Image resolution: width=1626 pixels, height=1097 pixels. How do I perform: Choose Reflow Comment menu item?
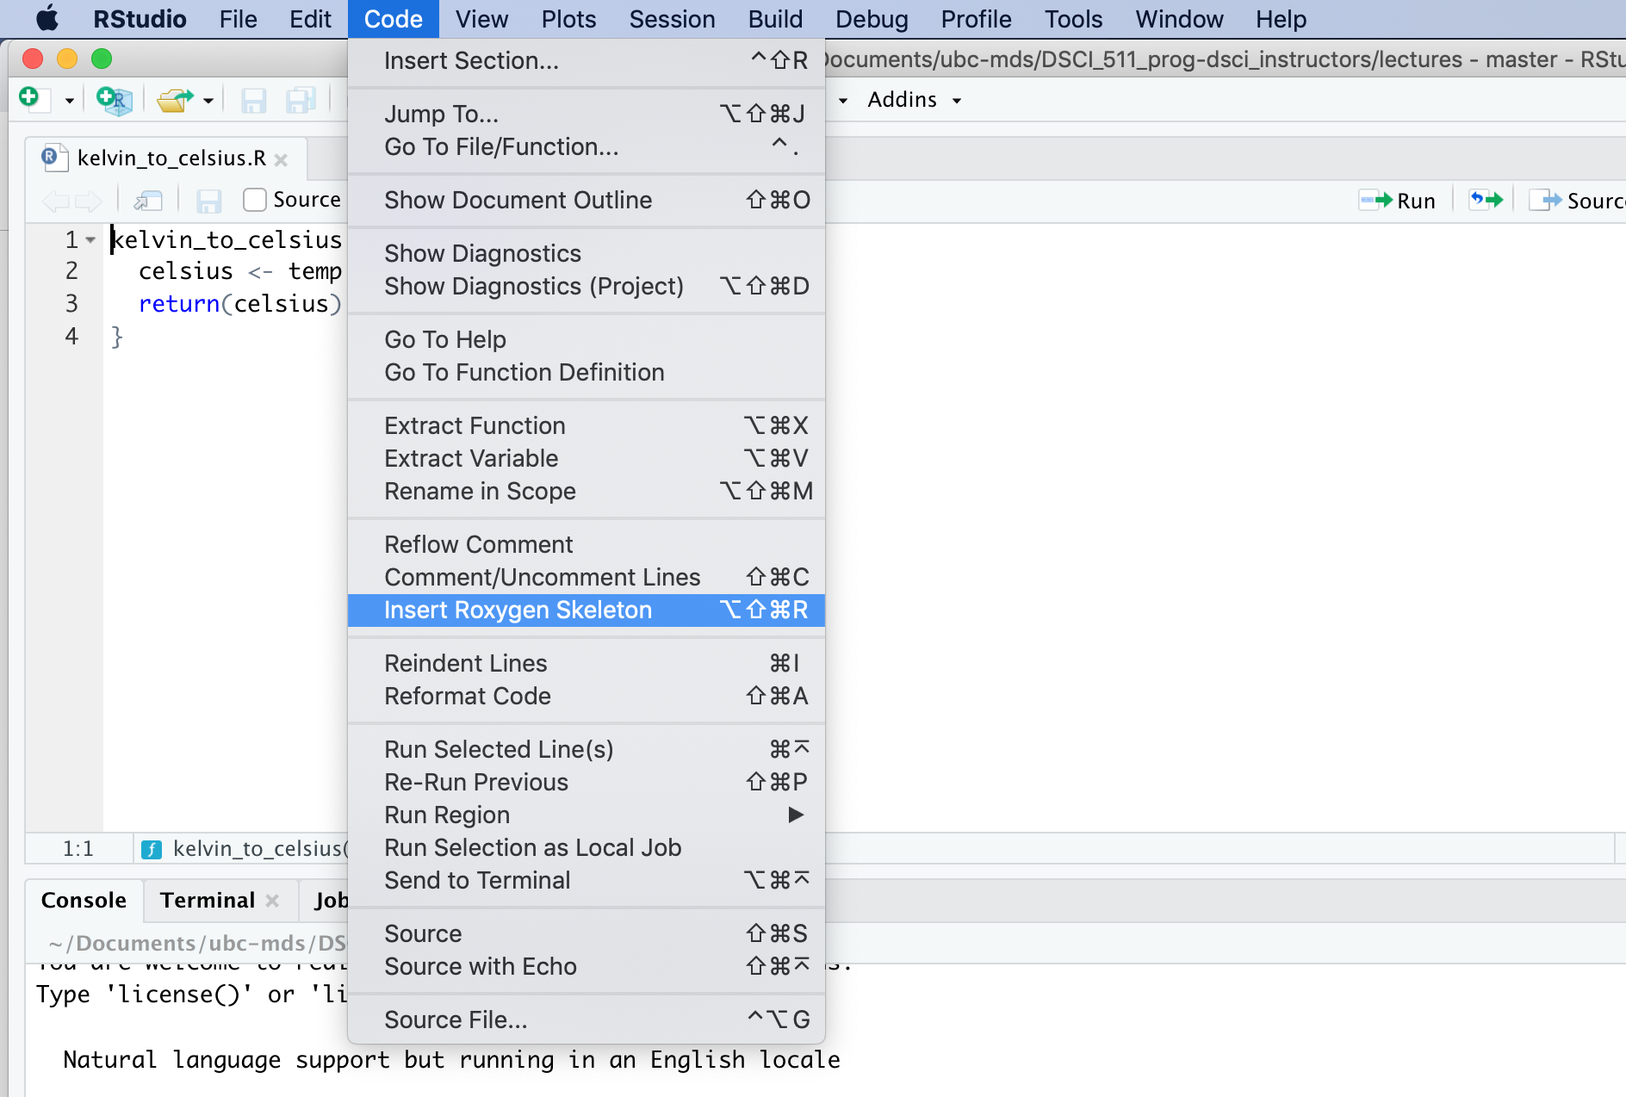coord(586,544)
